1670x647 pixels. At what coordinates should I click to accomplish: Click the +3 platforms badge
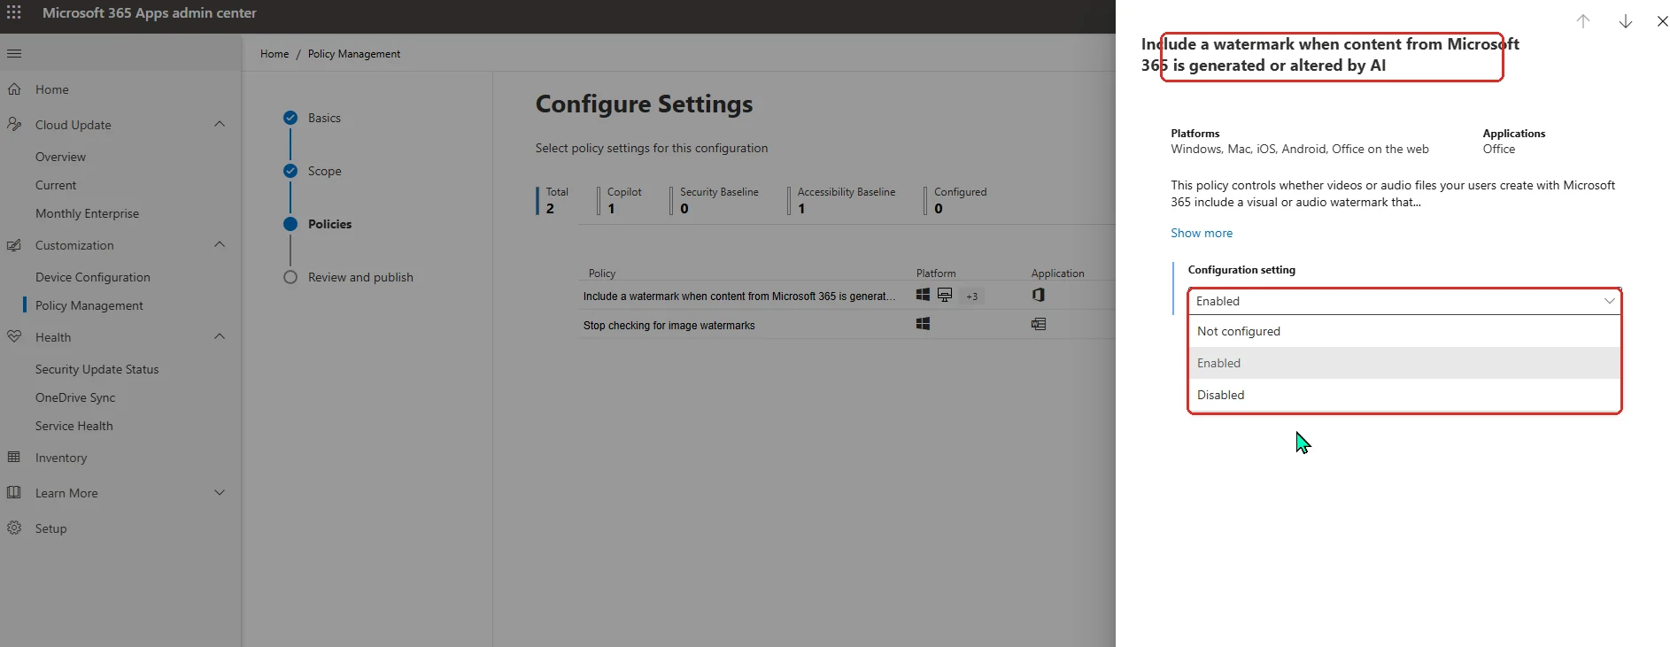coord(972,297)
